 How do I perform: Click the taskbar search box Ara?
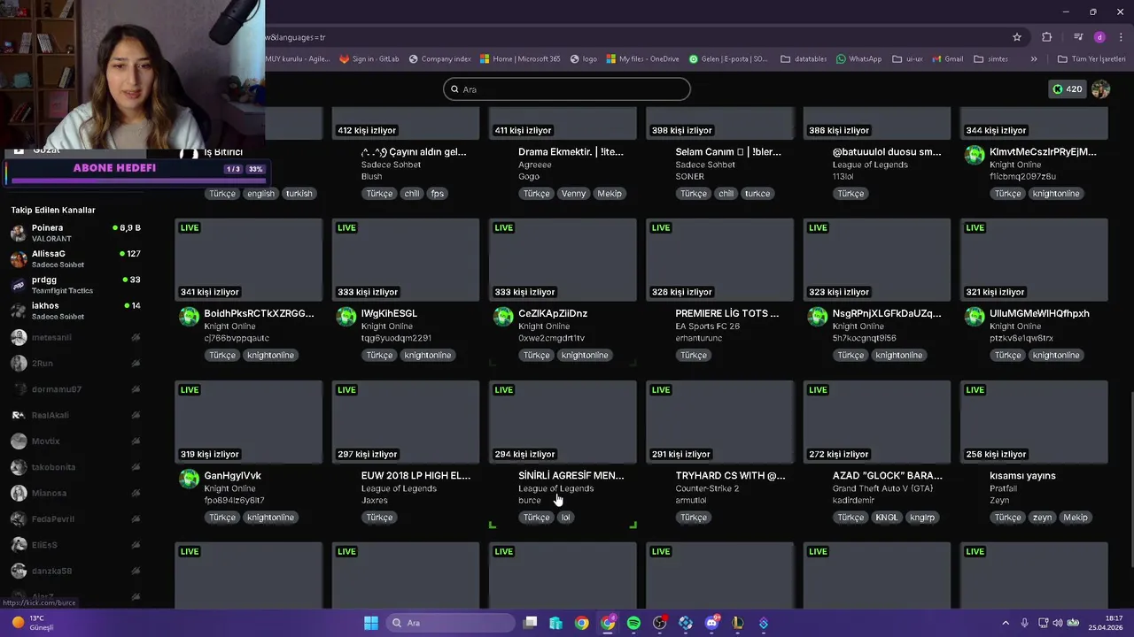[x=449, y=623]
